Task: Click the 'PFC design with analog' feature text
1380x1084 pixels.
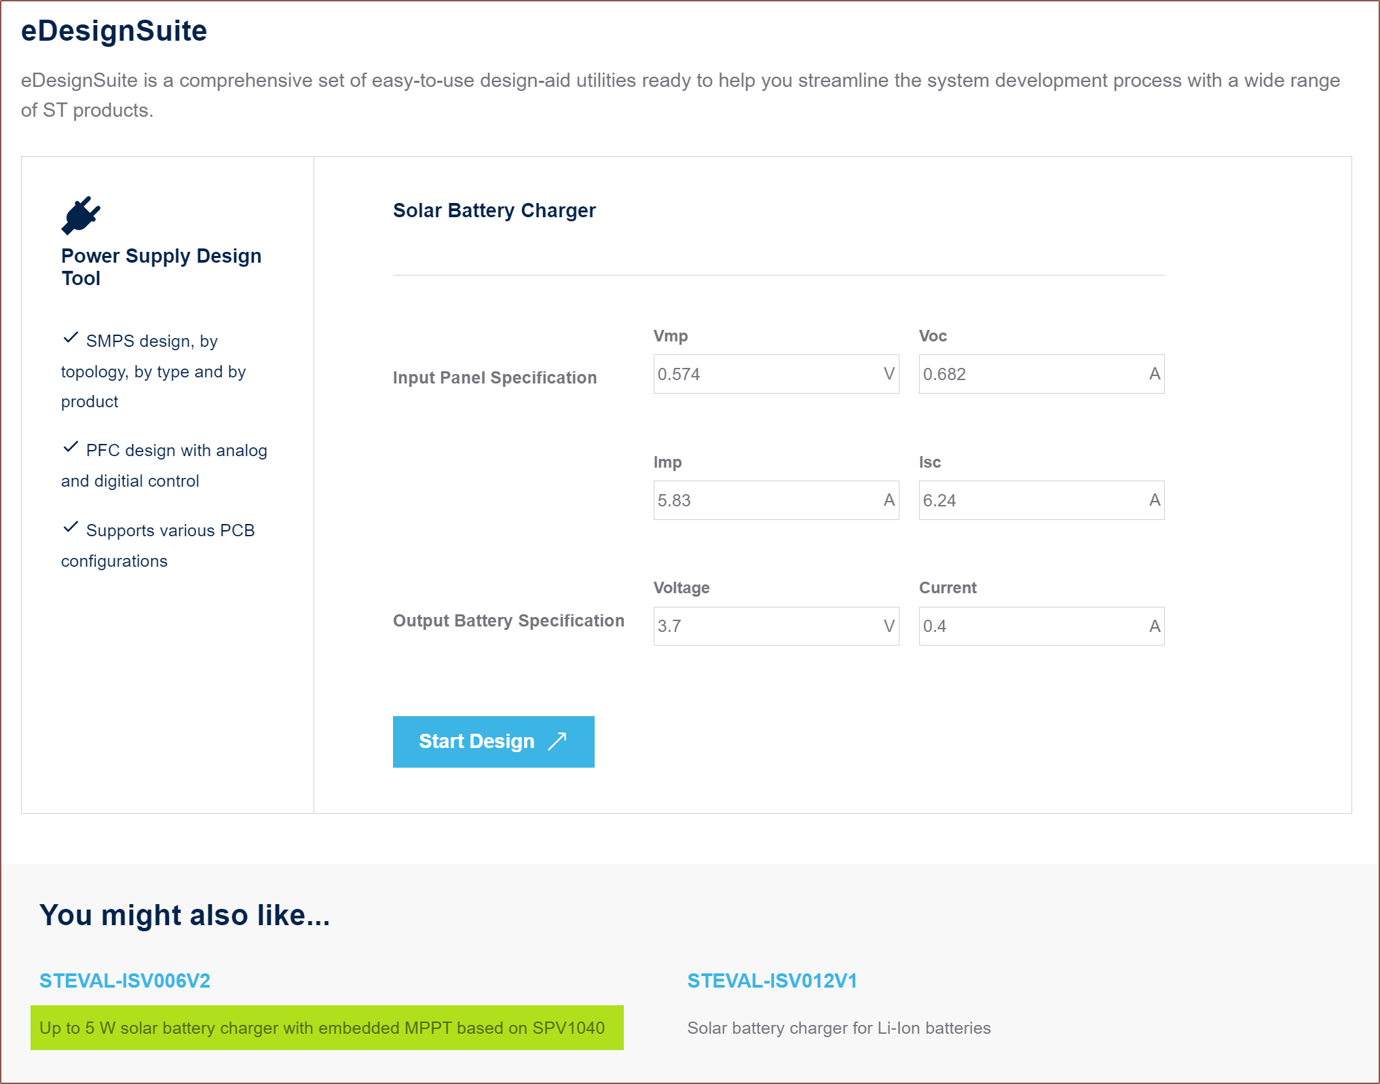Action: [164, 466]
